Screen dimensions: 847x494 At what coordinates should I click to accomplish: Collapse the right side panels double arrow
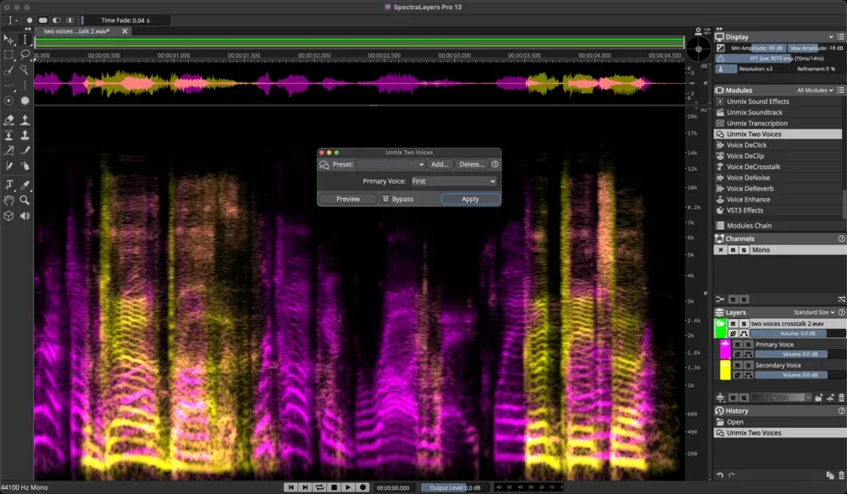[719, 29]
